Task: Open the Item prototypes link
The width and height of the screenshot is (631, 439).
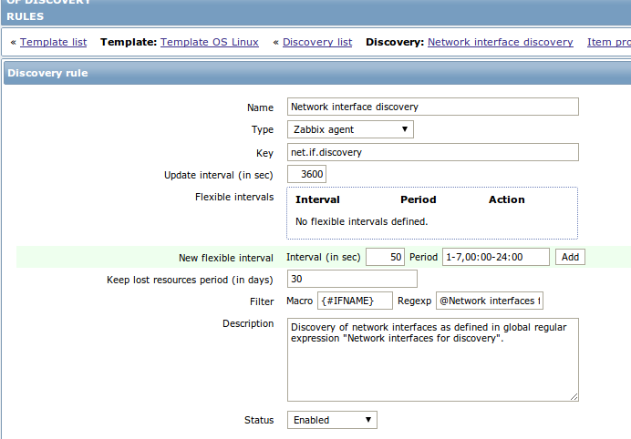Action: click(x=609, y=42)
